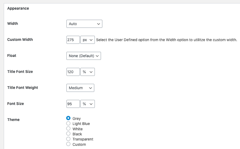Image resolution: width=240 pixels, height=149 pixels.
Task: Click the Appearance section heading
Action: pyautogui.click(x=18, y=8)
